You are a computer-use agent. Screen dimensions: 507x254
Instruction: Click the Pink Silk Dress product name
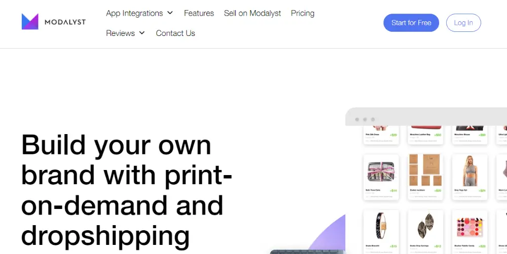point(372,134)
